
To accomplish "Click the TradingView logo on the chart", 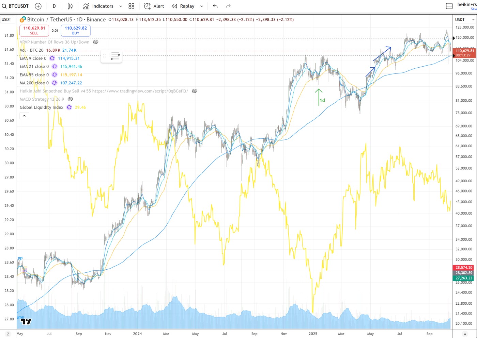I will [26, 321].
